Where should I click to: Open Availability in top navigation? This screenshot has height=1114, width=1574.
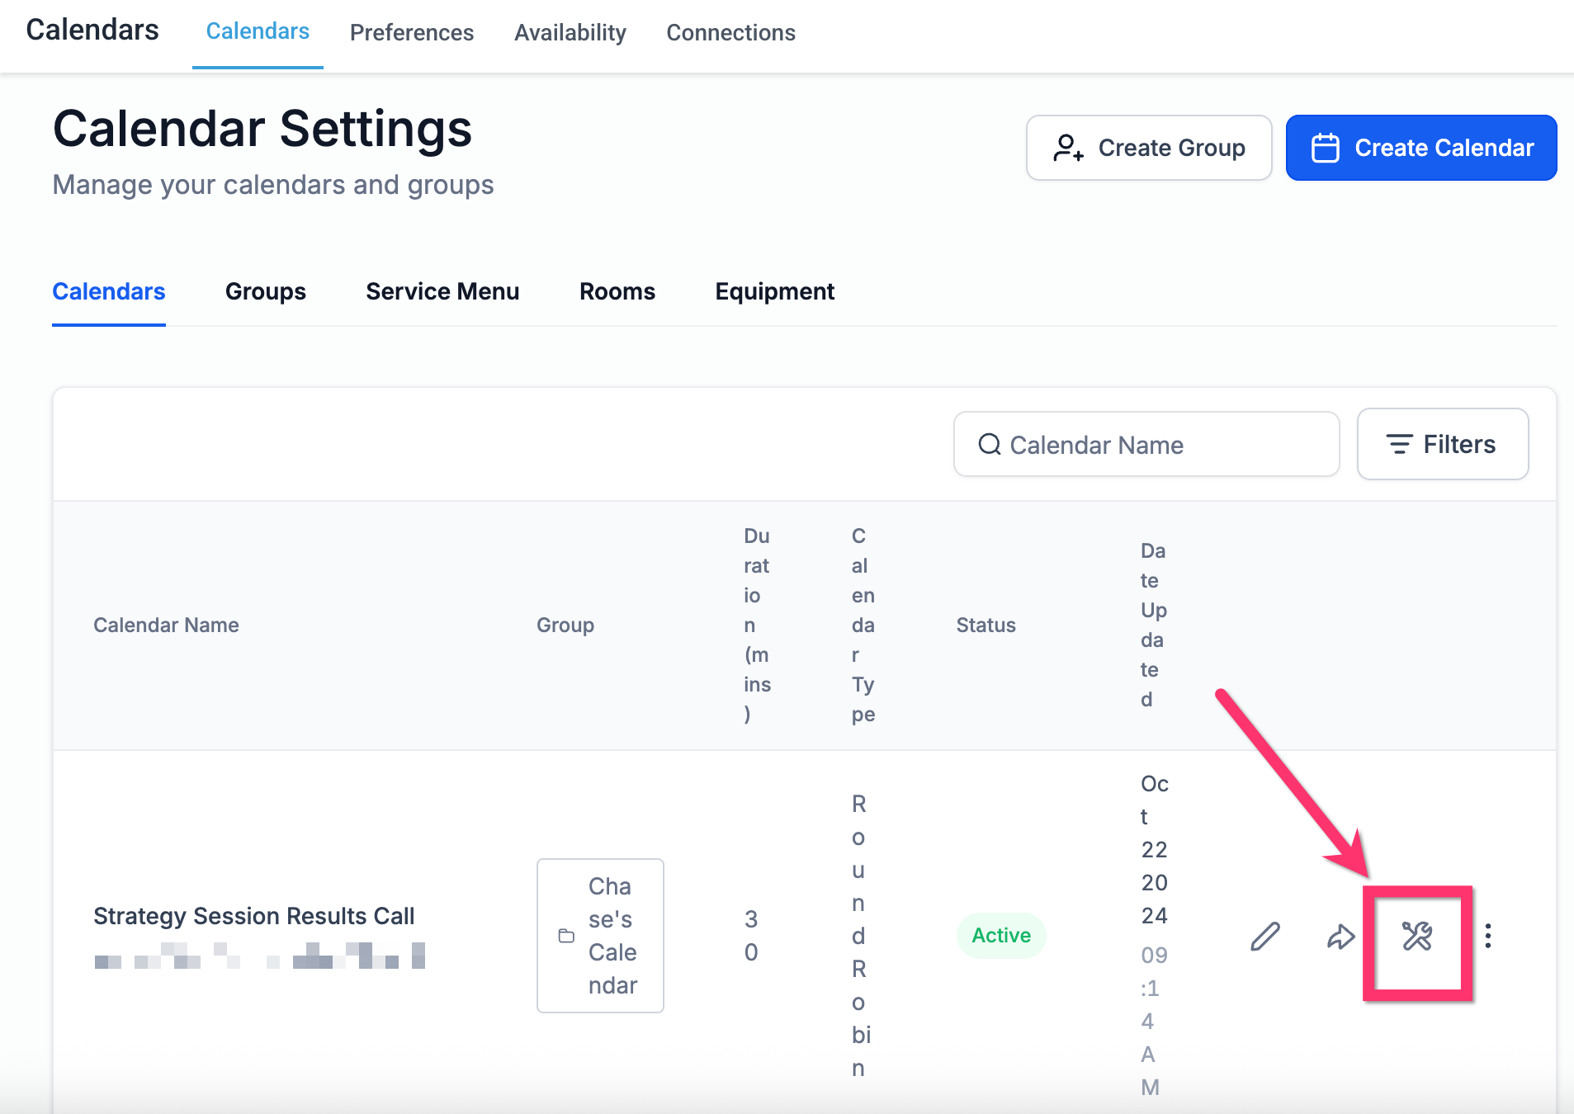tap(570, 32)
